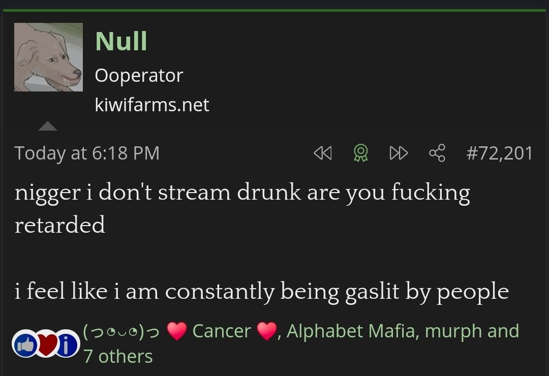Click the green award ribbon icon
The height and width of the screenshot is (376, 549).
(x=360, y=153)
